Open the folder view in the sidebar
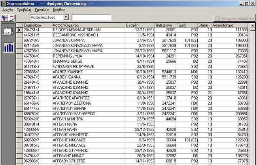The height and width of the screenshot is (165, 257). click(8, 31)
